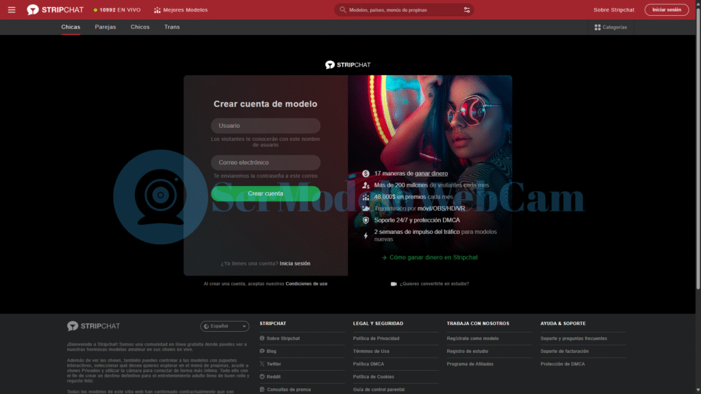This screenshot has width=701, height=394.
Task: Click the 10992 EN VIVO counter
Action: [116, 10]
